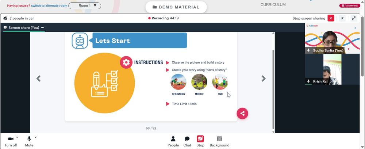Expand camera options chevron

pos(17,137)
